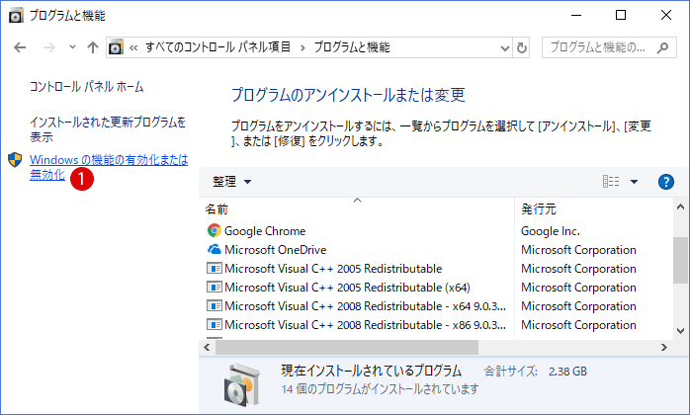Viewport: 690px width, 415px height.
Task: Click the title bar Programs and Features icon
Action: pyautogui.click(x=16, y=16)
